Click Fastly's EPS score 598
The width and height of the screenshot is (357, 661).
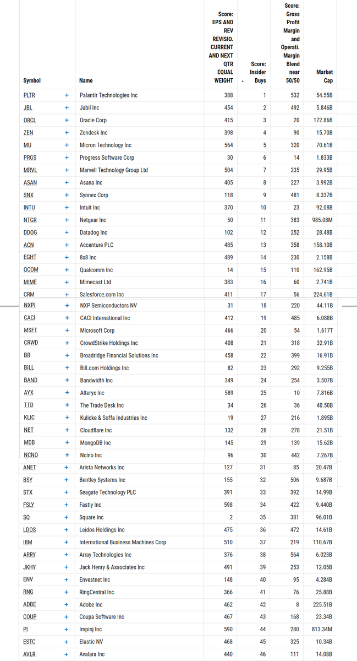pos(228,505)
